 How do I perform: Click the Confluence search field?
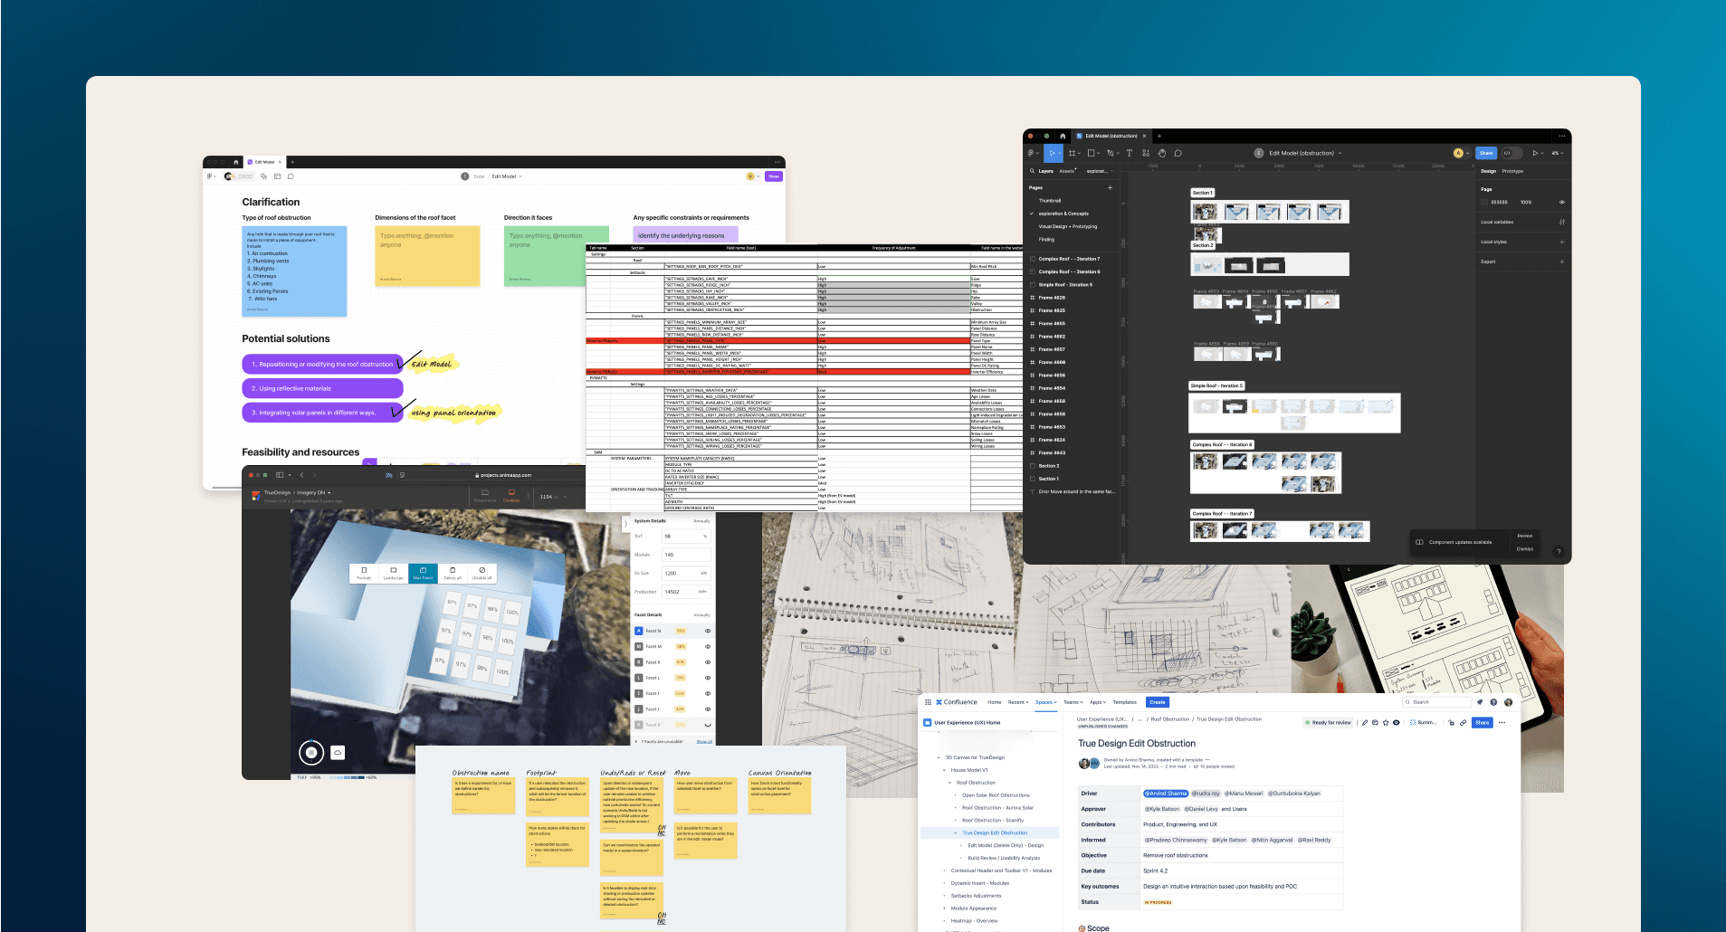1437,702
